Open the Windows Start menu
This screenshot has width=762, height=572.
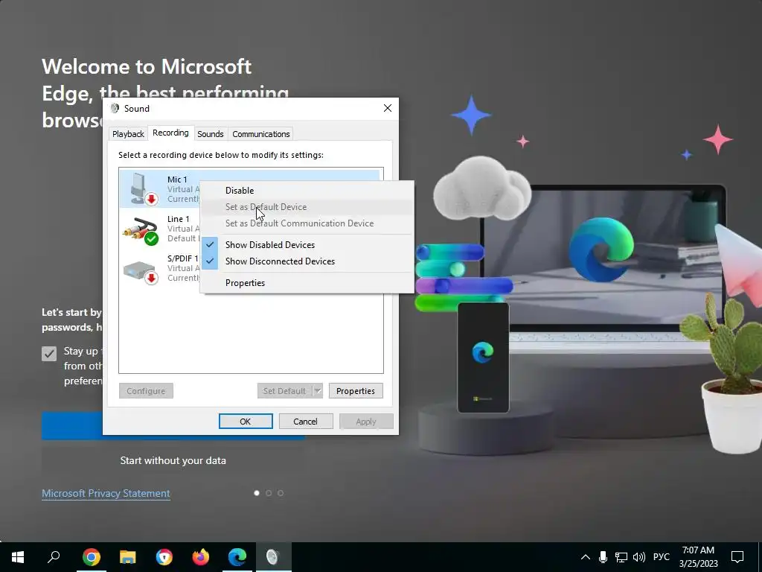[18, 557]
